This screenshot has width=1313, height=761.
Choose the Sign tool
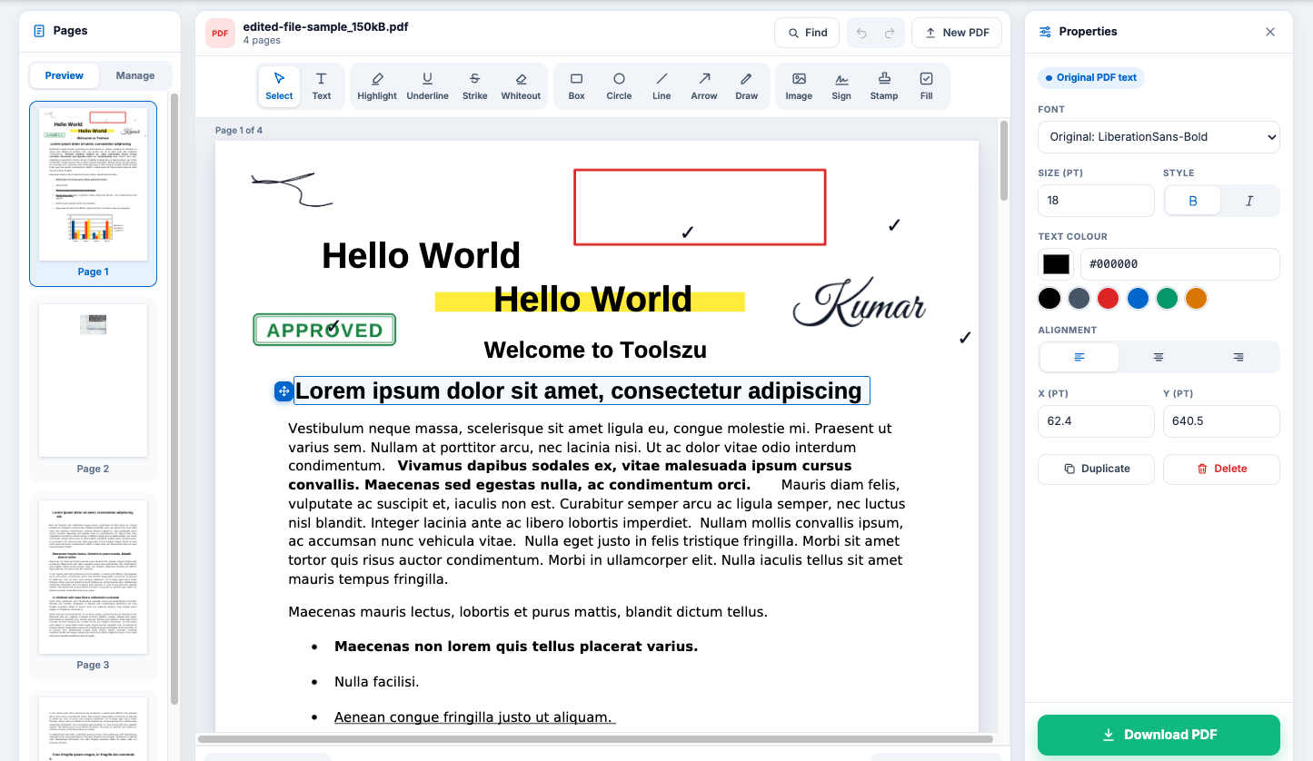(841, 86)
